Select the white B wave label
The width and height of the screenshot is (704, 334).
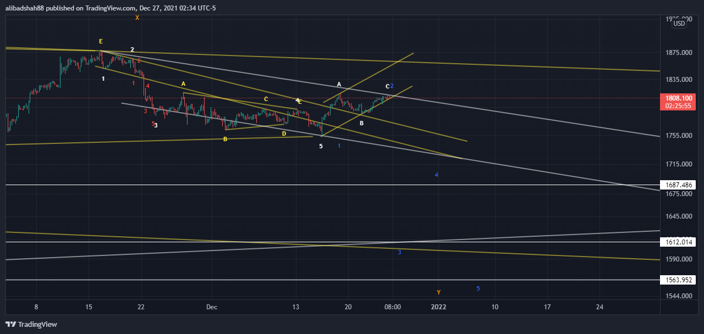(x=361, y=124)
